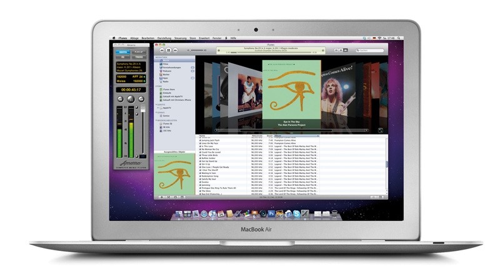Toggle checkbox for Redemption Song
Screen dimensions: 500x276
pyautogui.click(x=200, y=176)
